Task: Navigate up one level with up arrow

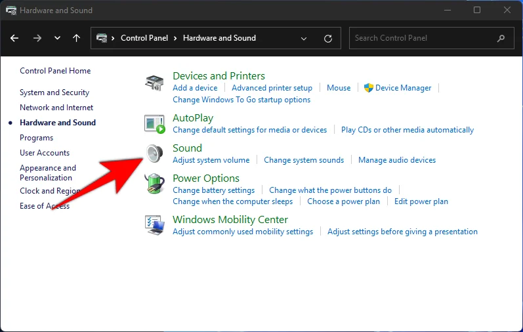Action: pyautogui.click(x=76, y=38)
